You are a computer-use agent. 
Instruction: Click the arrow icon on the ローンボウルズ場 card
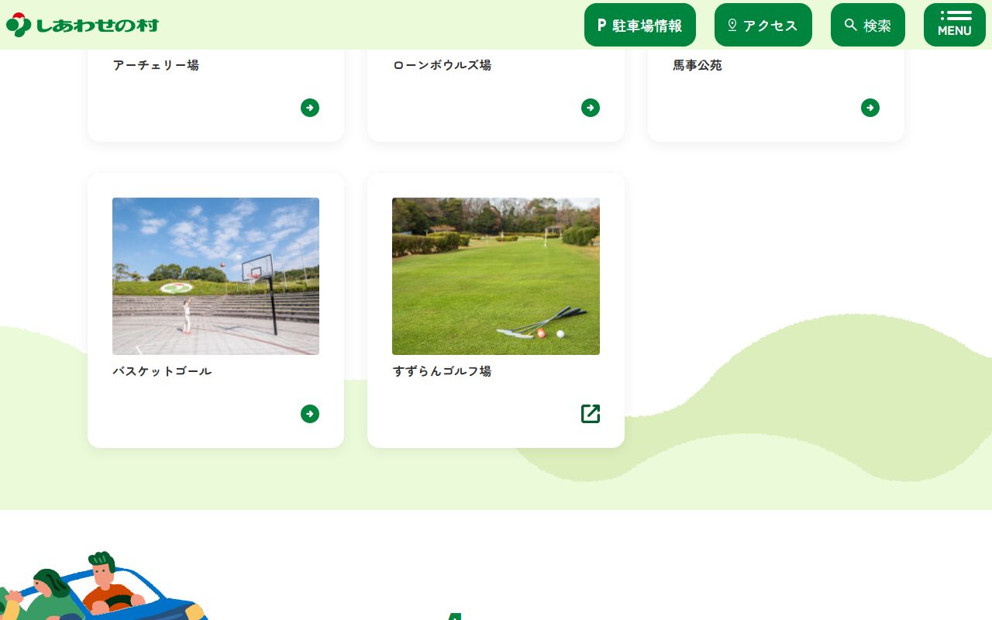point(591,108)
